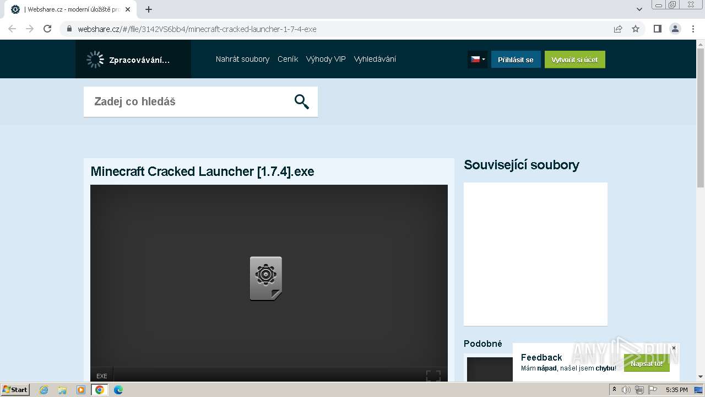Open Výhody VIP menu item
Screen dimensions: 705x397
pos(326,59)
